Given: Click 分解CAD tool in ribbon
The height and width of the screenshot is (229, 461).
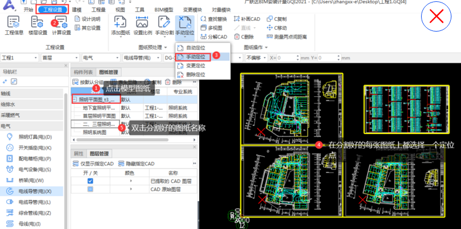Looking at the screenshot, I should pos(214,37).
